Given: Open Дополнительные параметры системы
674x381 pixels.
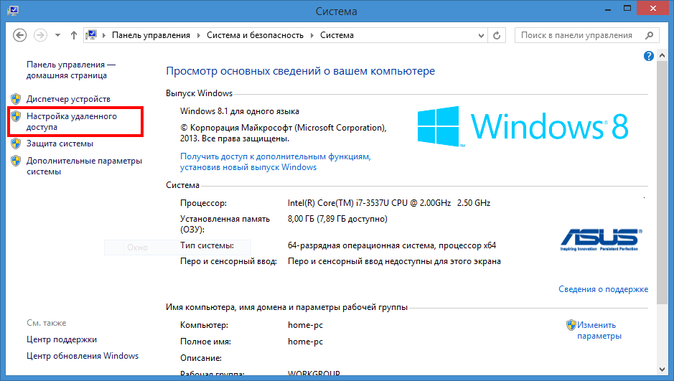Looking at the screenshot, I should click(84, 166).
